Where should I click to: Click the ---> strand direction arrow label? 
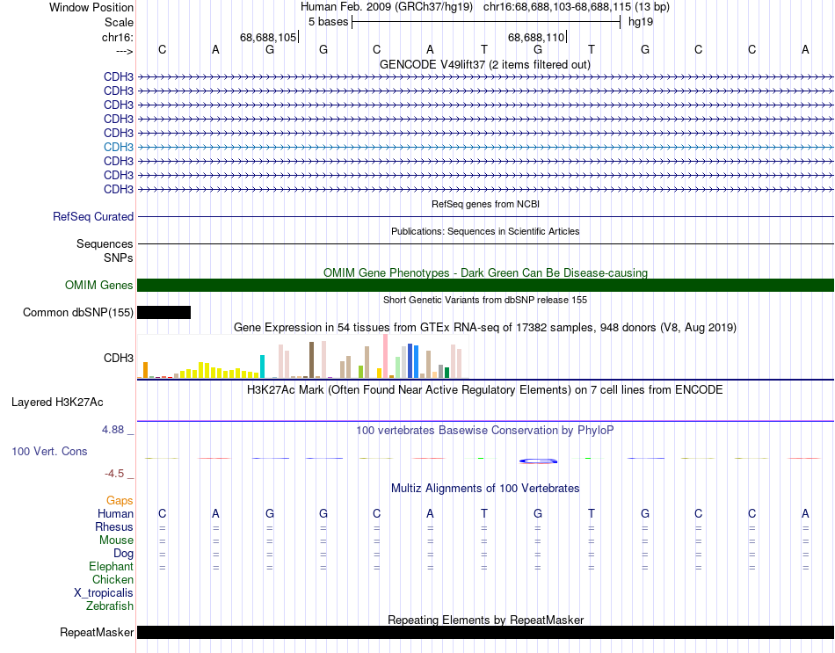[x=125, y=51]
